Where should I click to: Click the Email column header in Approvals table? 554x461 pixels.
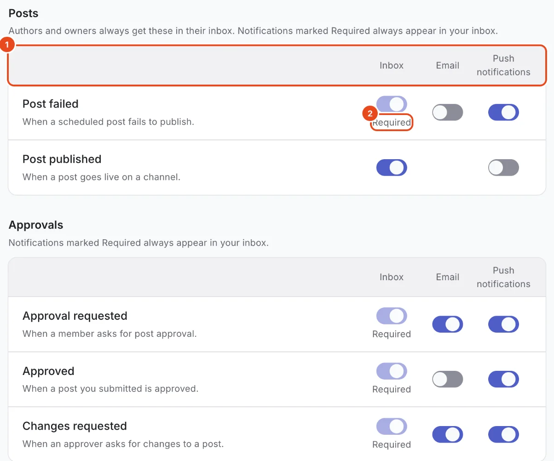pyautogui.click(x=448, y=277)
